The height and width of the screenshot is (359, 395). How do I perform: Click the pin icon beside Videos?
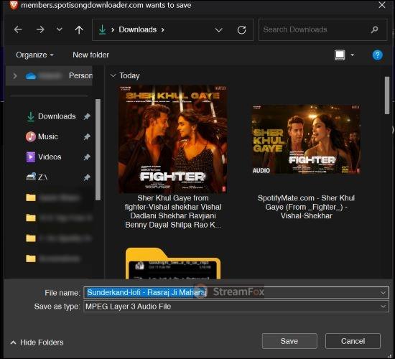pyautogui.click(x=87, y=157)
